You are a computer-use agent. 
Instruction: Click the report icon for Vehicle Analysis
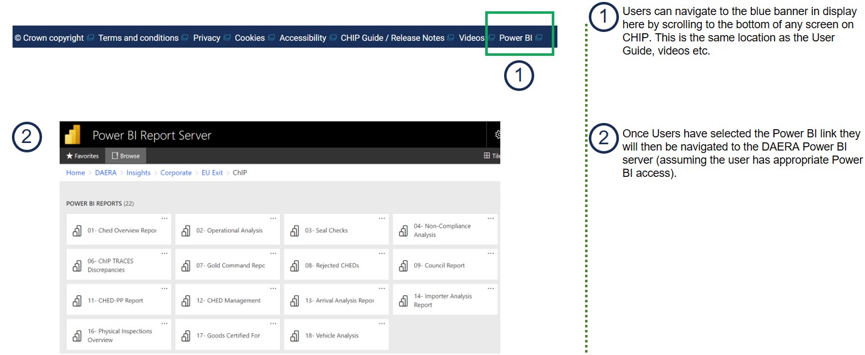point(295,336)
